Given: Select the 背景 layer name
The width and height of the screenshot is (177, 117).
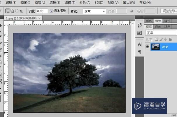Looking at the screenshot, I should [165, 47].
